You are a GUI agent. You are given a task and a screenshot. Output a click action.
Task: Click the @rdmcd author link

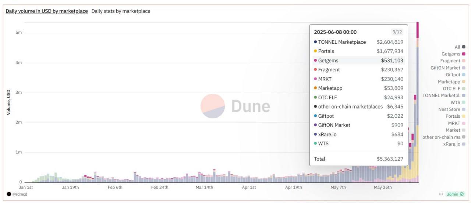coord(20,194)
